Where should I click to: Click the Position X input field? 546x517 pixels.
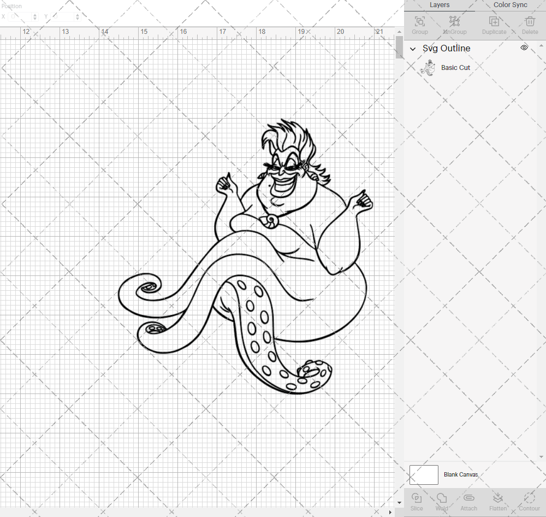click(x=21, y=16)
